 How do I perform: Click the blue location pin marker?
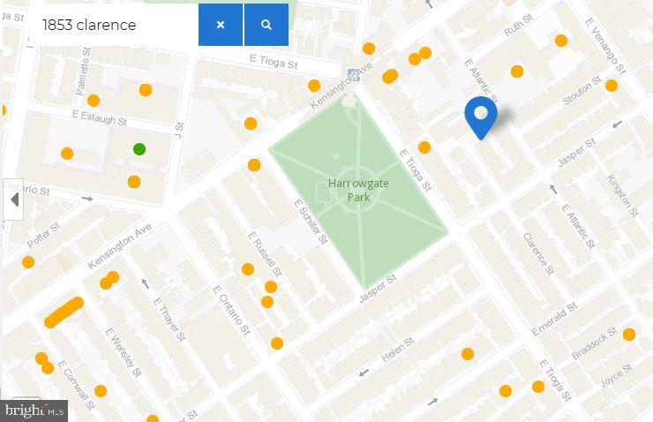[481, 116]
